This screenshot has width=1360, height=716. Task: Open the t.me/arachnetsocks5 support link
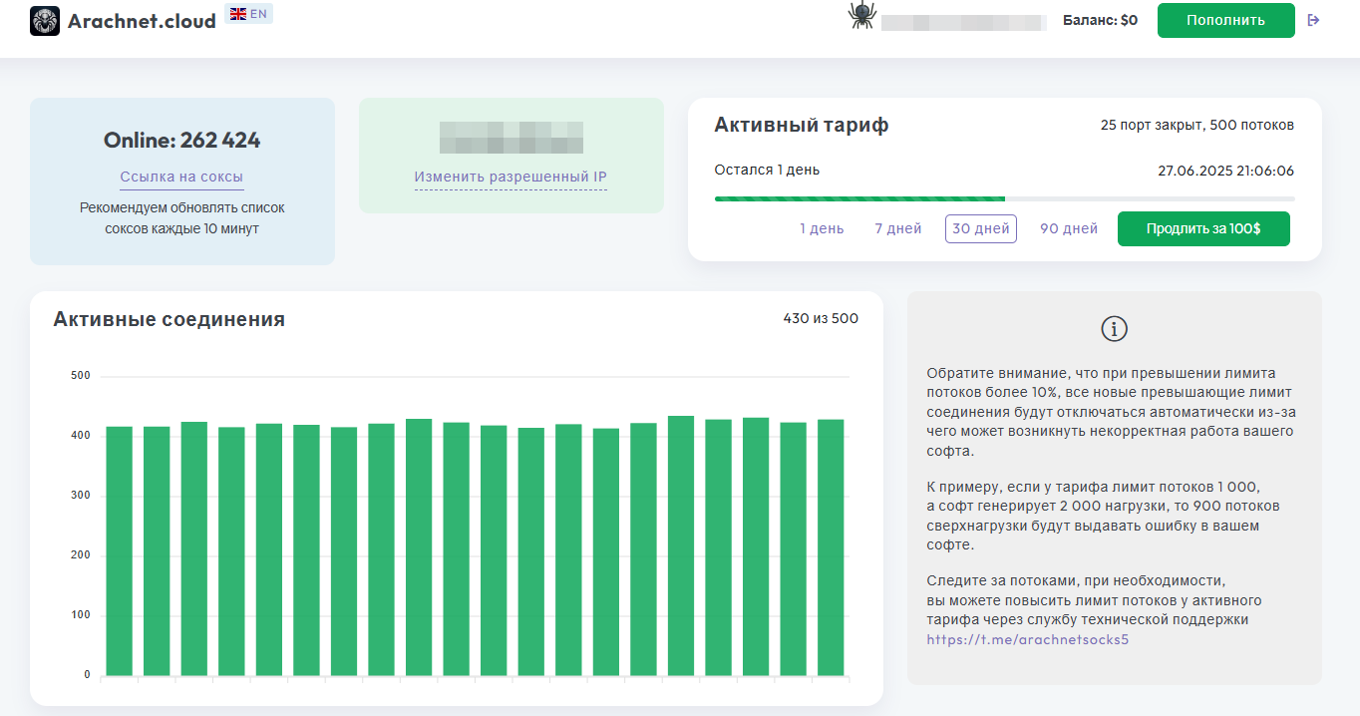pyautogui.click(x=1027, y=639)
